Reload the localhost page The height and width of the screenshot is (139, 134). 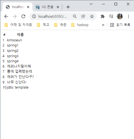point(23,16)
